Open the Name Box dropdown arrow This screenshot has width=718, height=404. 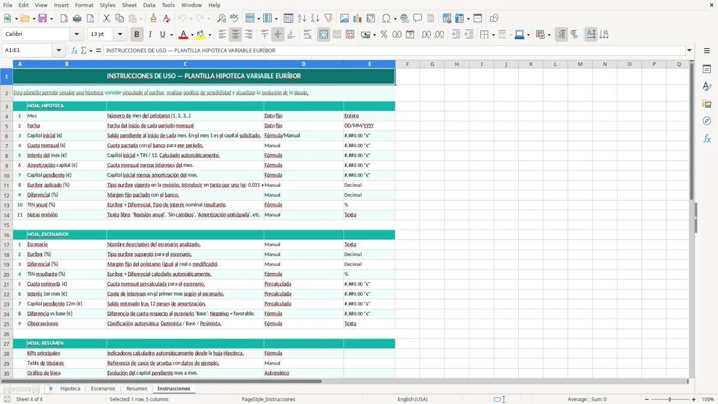tap(59, 50)
